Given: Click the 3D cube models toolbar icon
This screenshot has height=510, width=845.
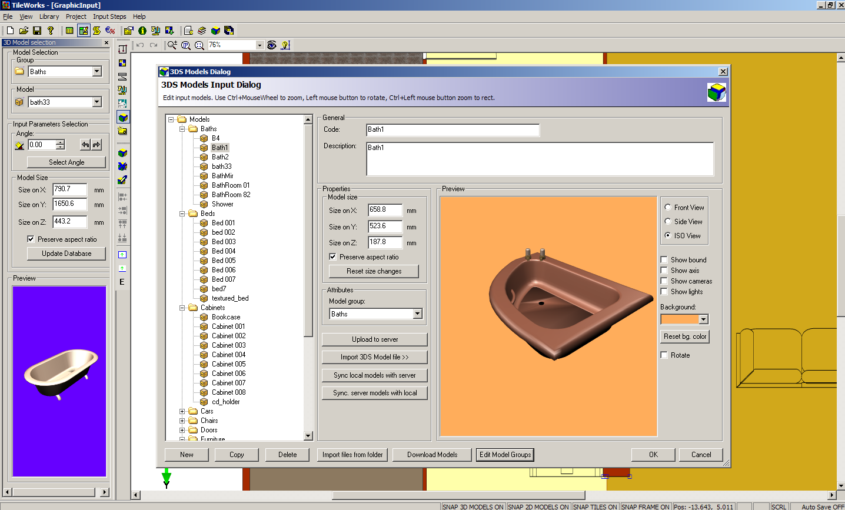Looking at the screenshot, I should [215, 31].
